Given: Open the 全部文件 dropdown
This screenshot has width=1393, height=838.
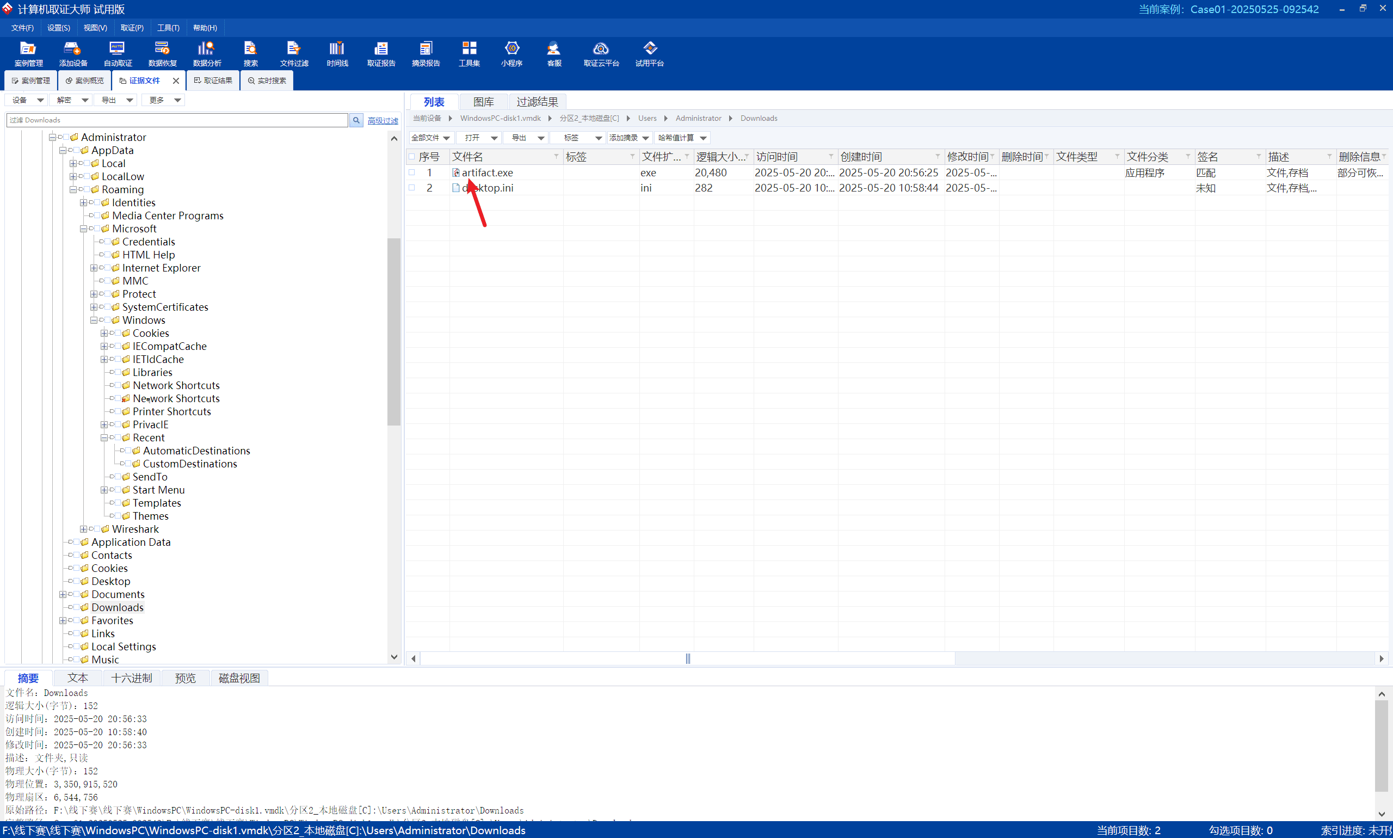Looking at the screenshot, I should click(x=430, y=138).
